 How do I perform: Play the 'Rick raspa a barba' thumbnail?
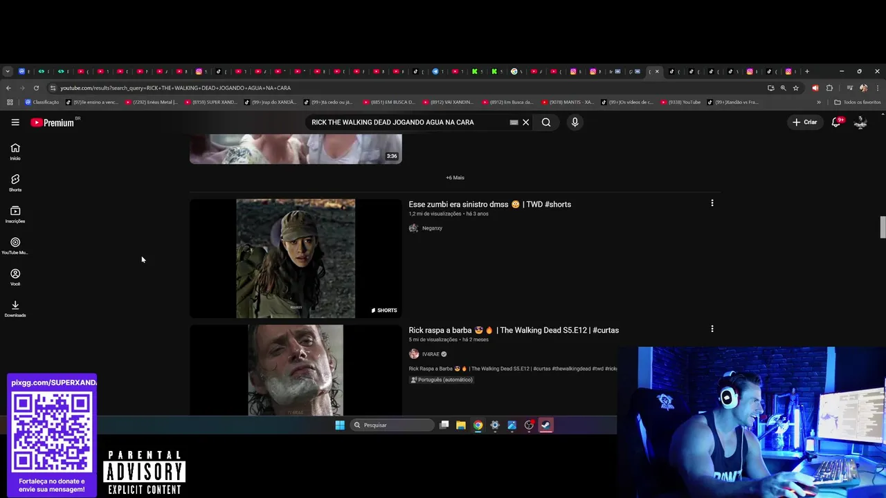[x=296, y=370]
